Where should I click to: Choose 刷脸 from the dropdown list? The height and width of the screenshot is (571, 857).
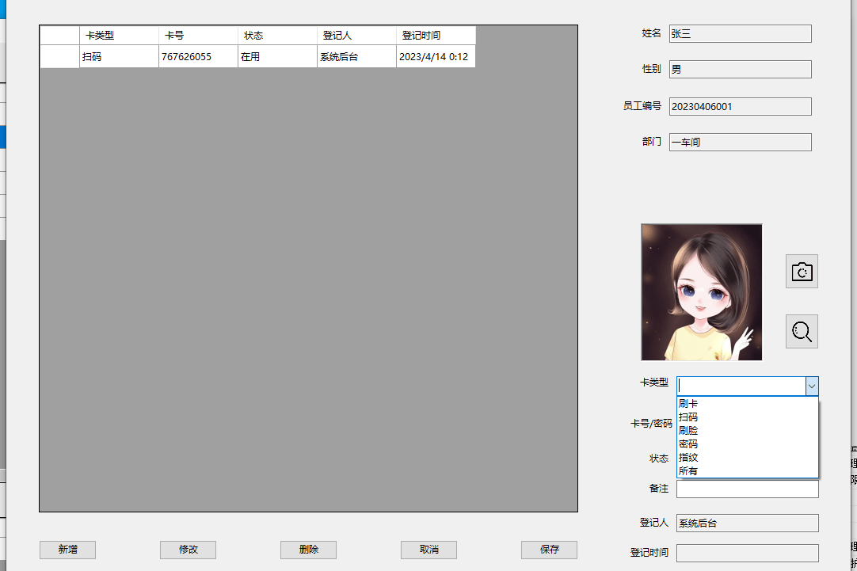688,431
